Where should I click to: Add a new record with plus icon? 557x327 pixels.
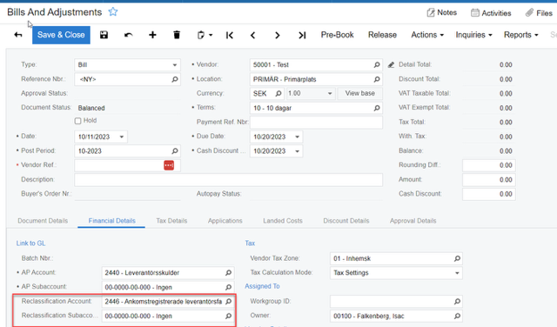[152, 35]
